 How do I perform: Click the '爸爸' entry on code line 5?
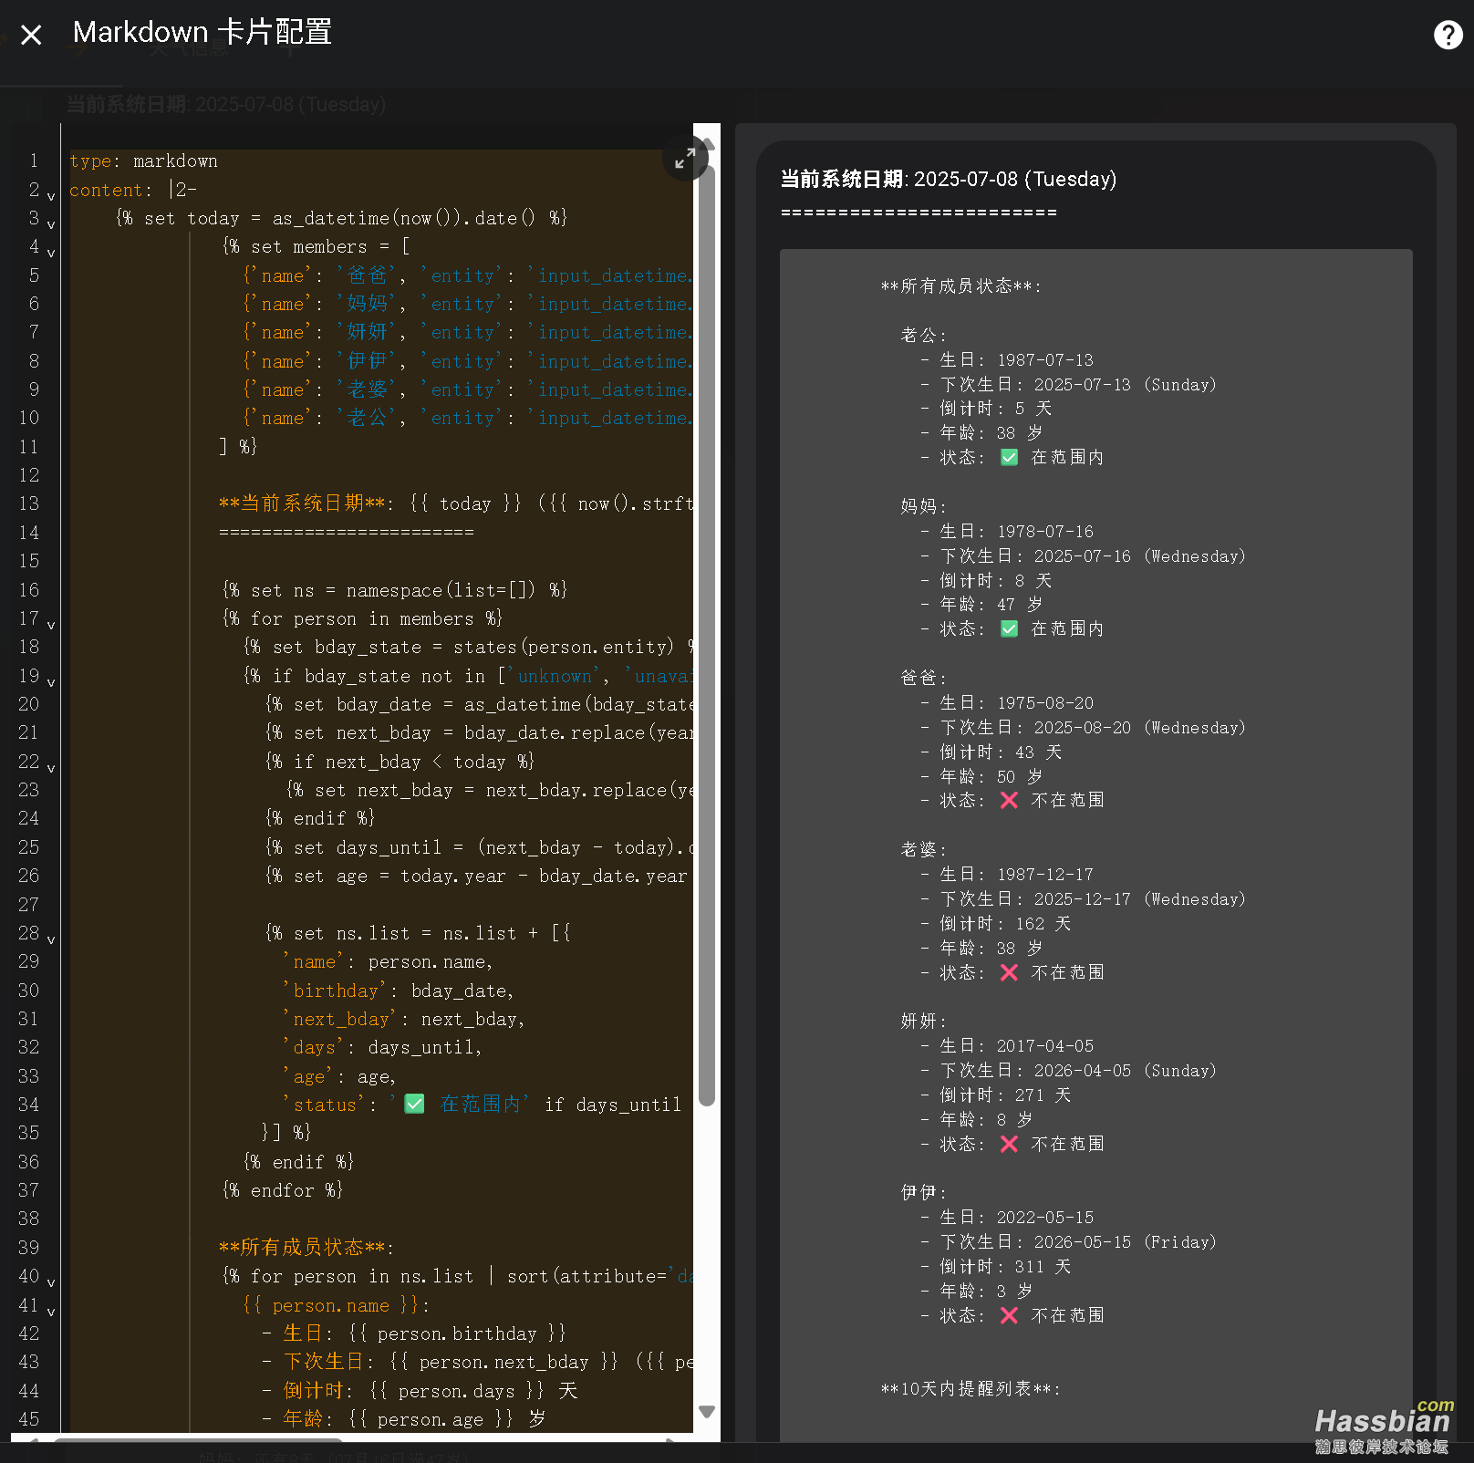pos(370,275)
